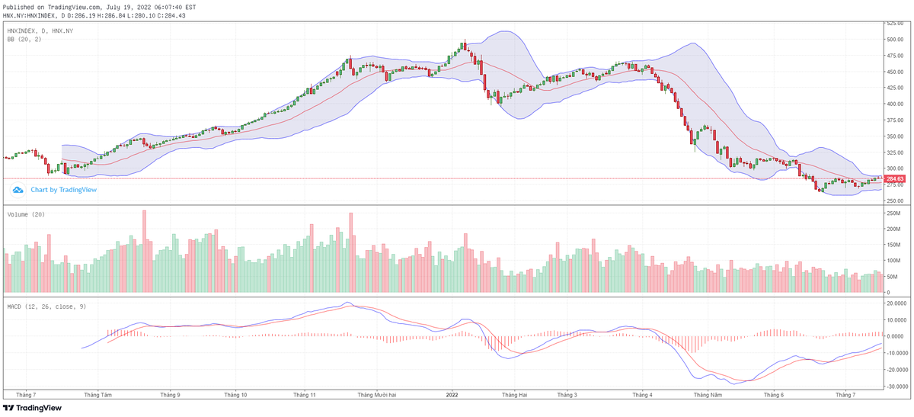914x417 pixels.
Task: Click the -20.0000 label on MACD scale
Action: (x=894, y=370)
